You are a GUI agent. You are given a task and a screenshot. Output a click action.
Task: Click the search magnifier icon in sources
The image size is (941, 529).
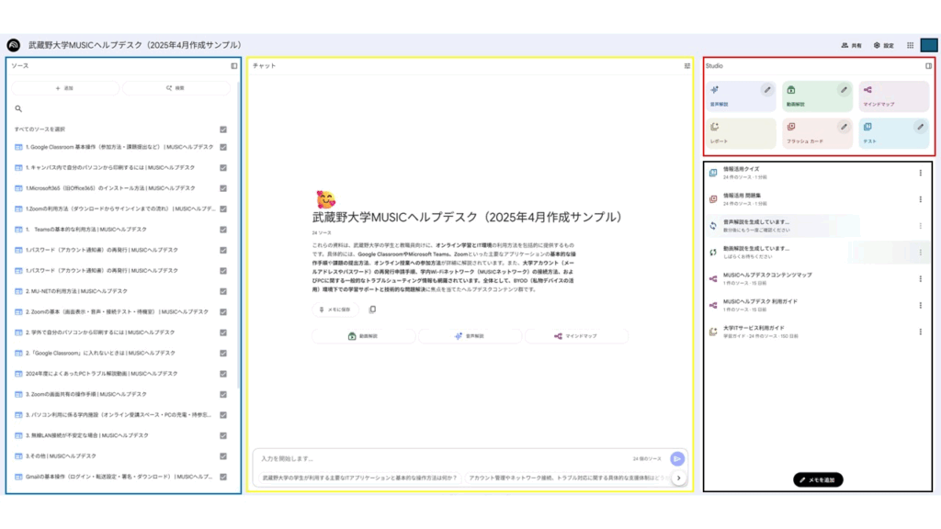click(x=18, y=108)
